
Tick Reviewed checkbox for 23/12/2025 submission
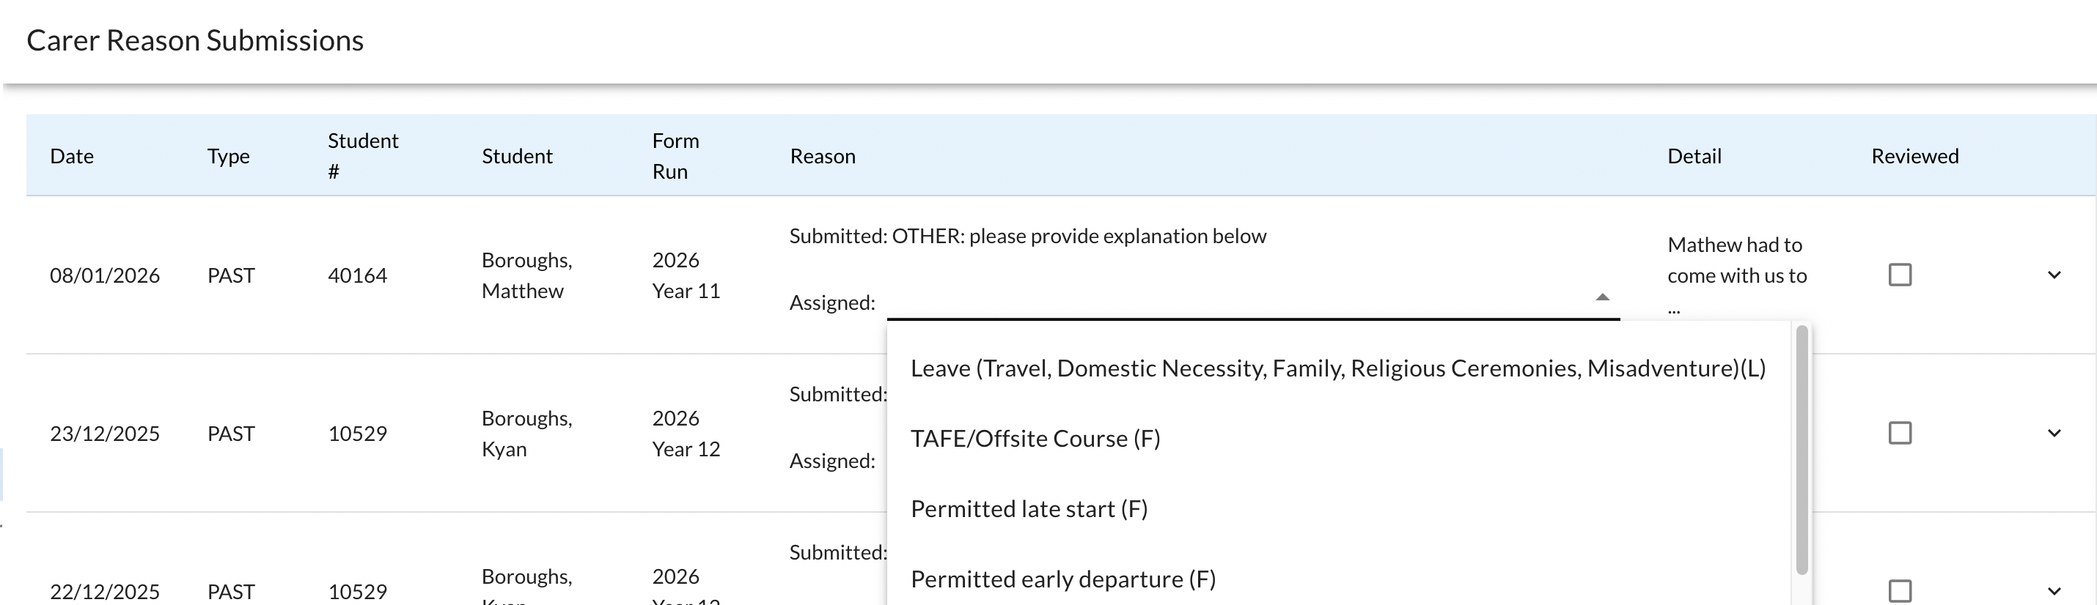coord(1899,433)
